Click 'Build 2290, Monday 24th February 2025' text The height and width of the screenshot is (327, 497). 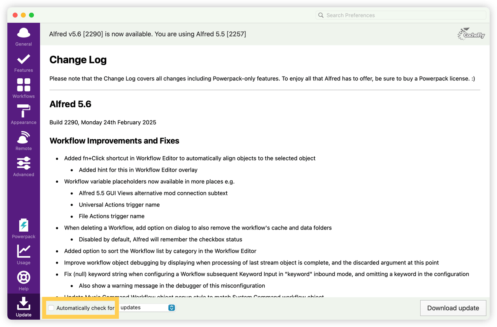pos(103,122)
